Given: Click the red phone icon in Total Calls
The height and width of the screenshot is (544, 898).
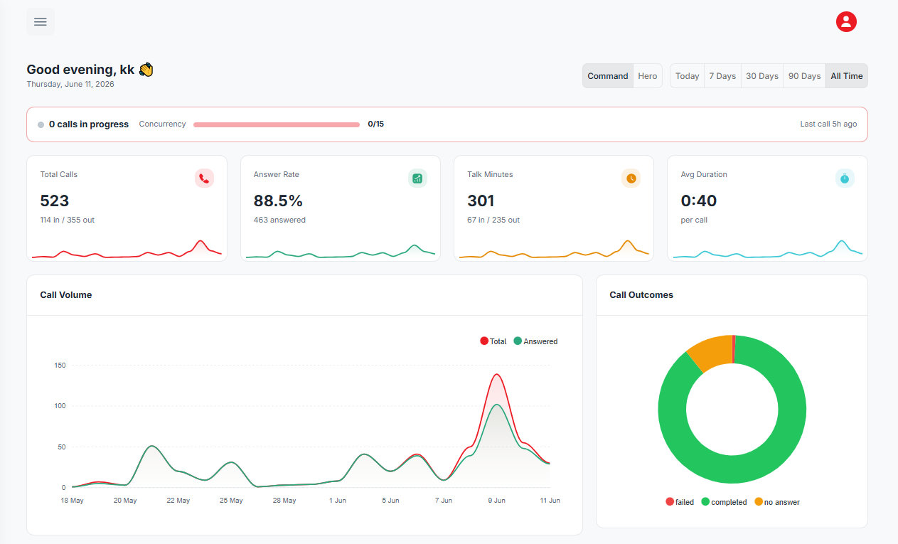Looking at the screenshot, I should (x=204, y=178).
